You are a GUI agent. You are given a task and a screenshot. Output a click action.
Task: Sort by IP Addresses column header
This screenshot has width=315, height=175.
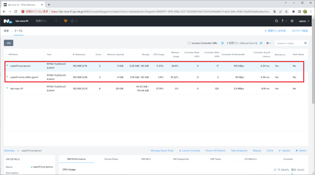click(x=79, y=55)
